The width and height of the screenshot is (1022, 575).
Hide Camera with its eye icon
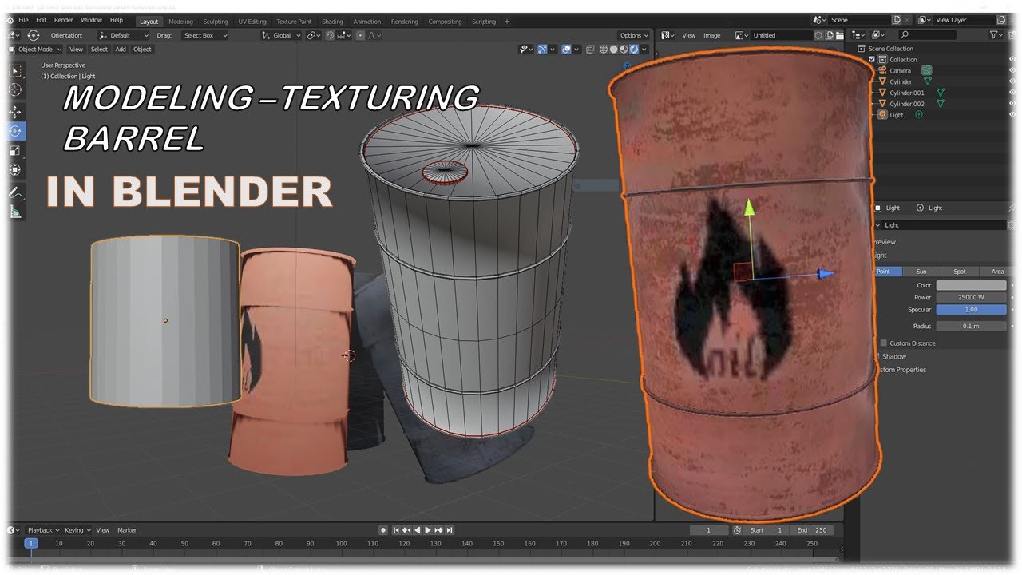pos(1012,70)
